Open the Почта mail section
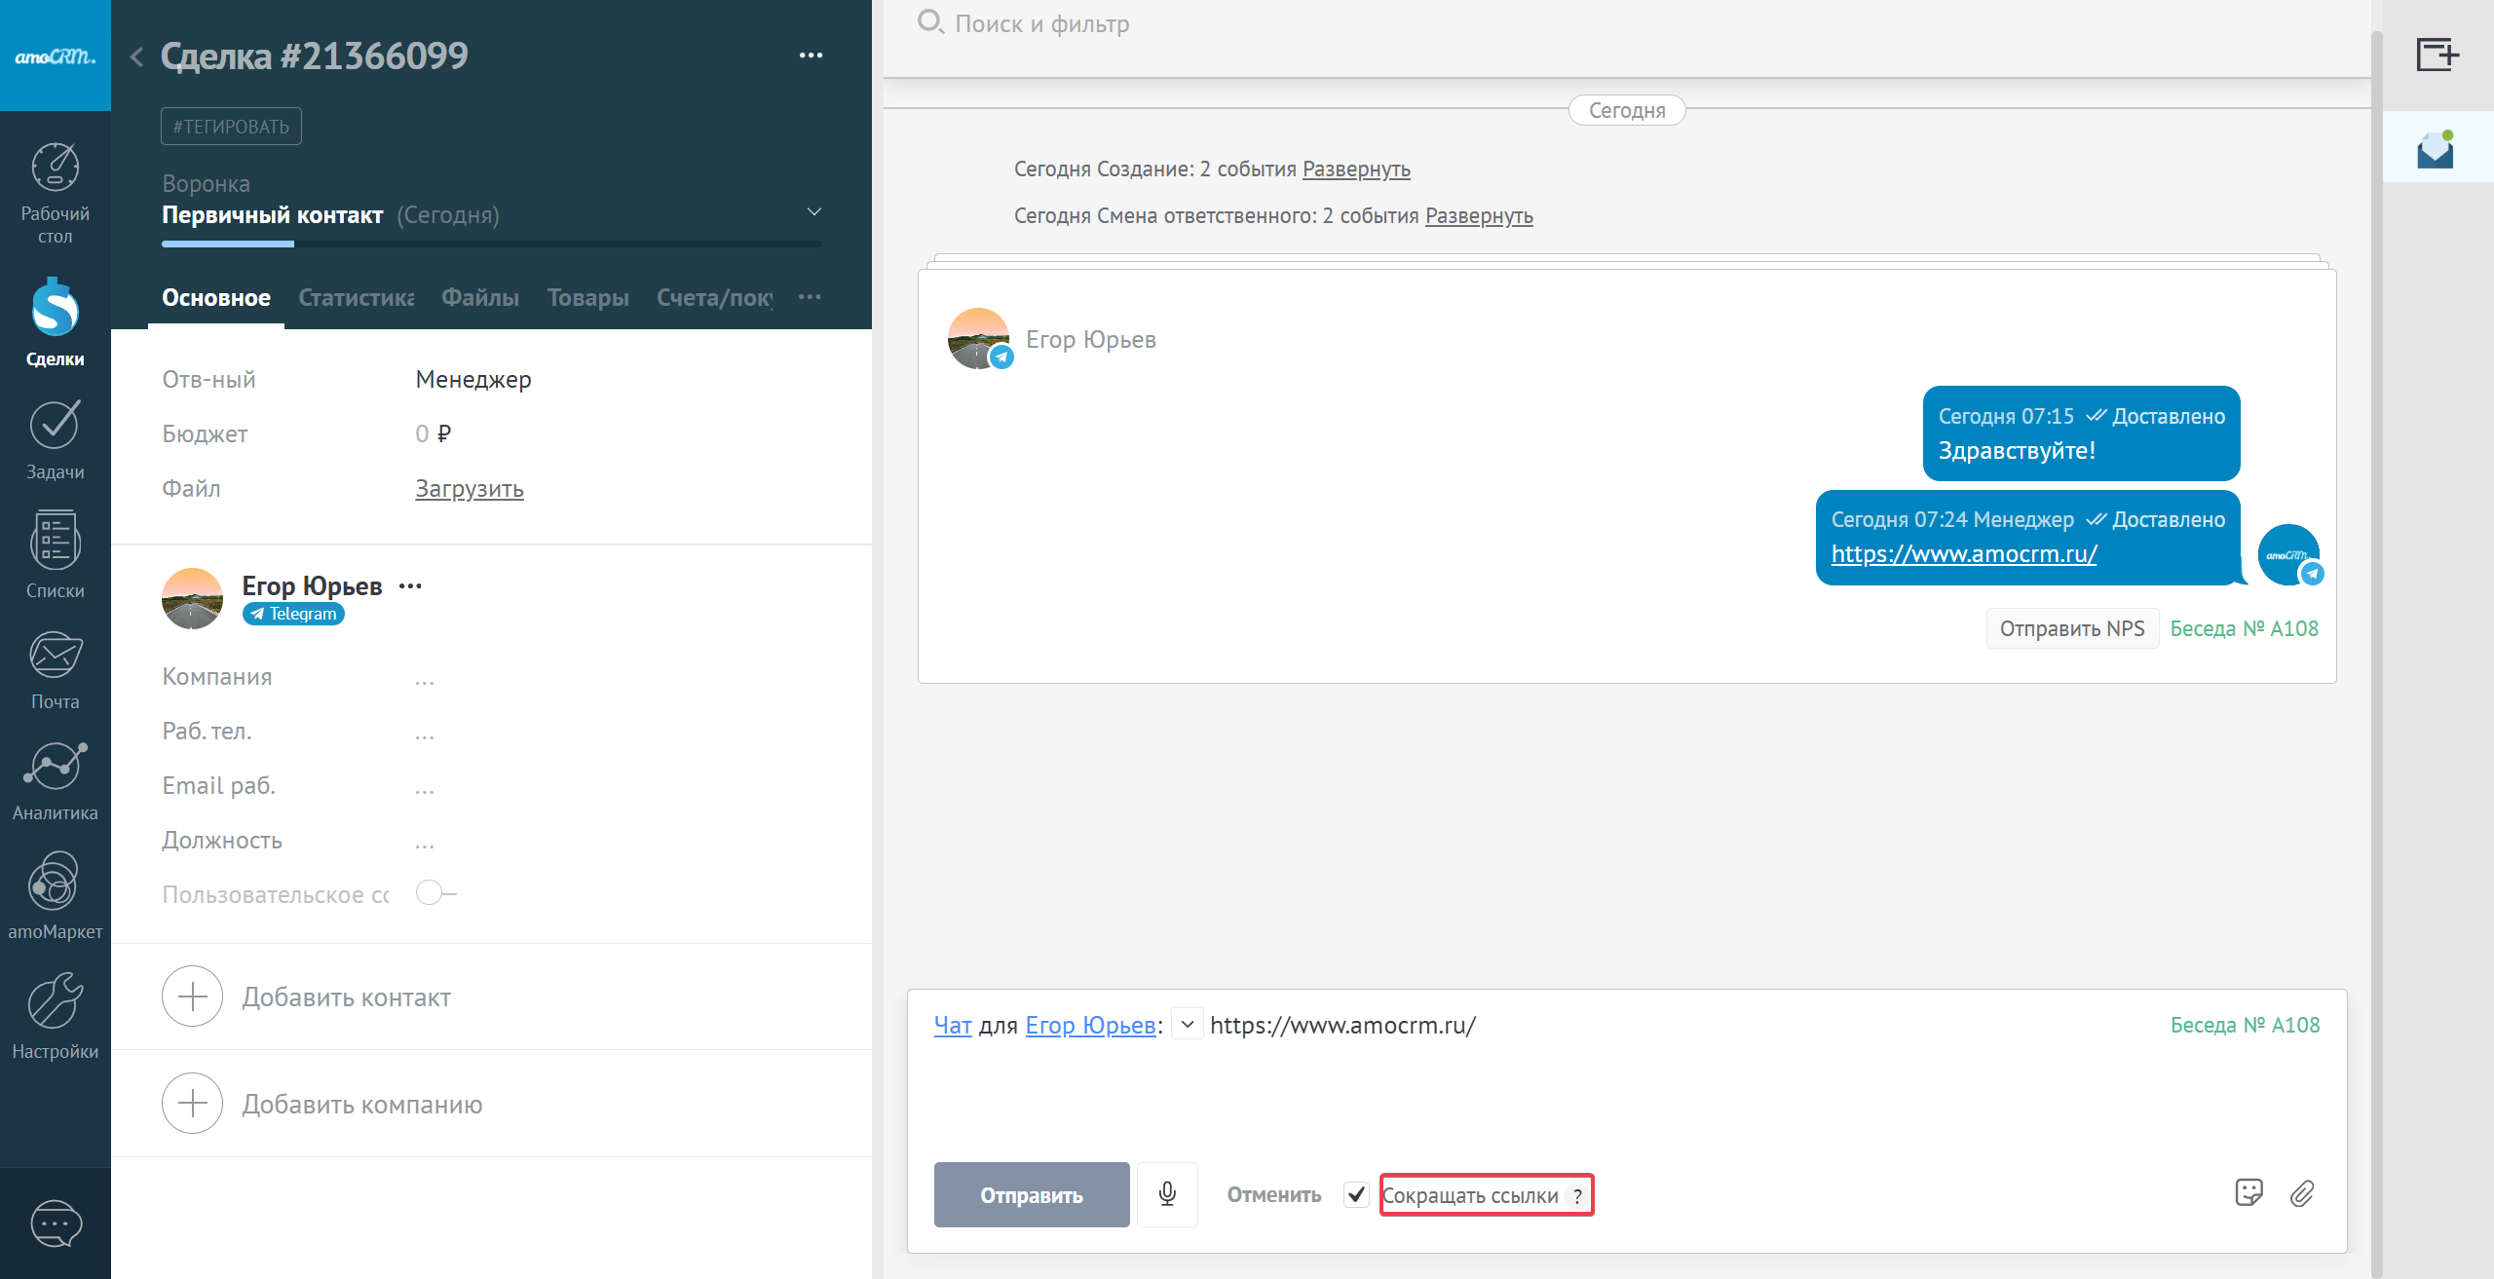Viewport: 2494px width, 1279px height. tap(55, 670)
